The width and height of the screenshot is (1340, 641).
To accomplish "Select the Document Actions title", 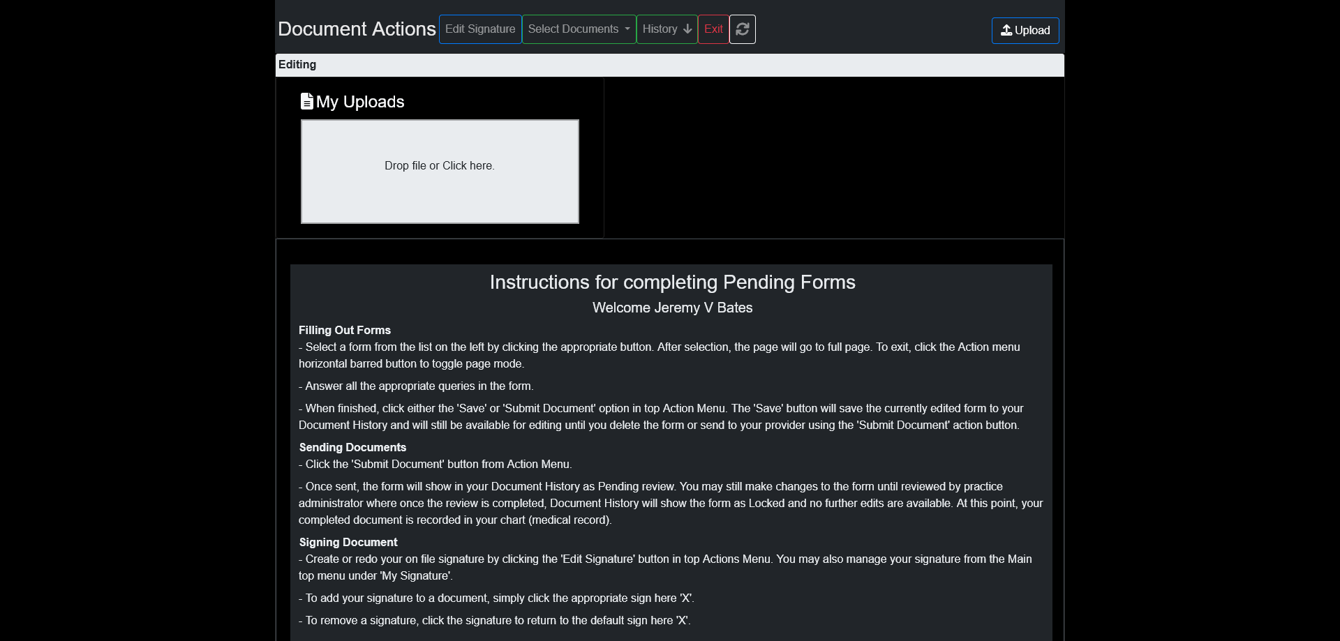I will coord(357,29).
